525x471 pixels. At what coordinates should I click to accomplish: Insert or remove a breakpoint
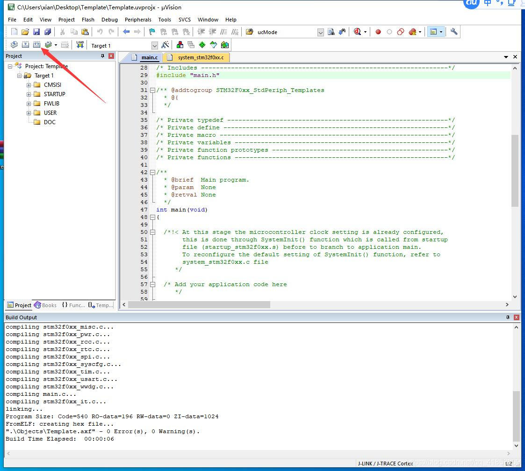[x=378, y=32]
